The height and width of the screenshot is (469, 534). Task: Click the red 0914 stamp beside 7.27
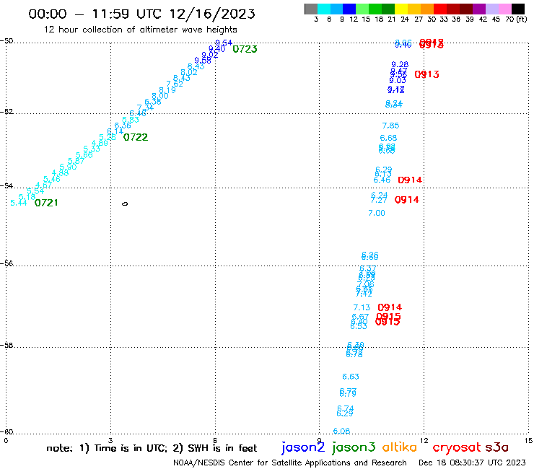[x=406, y=200]
